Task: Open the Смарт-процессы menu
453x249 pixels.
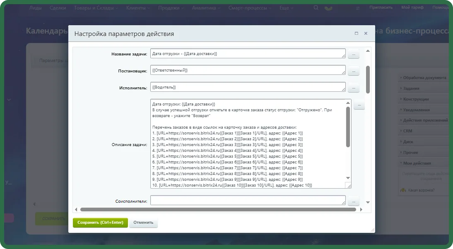Action: [x=250, y=8]
